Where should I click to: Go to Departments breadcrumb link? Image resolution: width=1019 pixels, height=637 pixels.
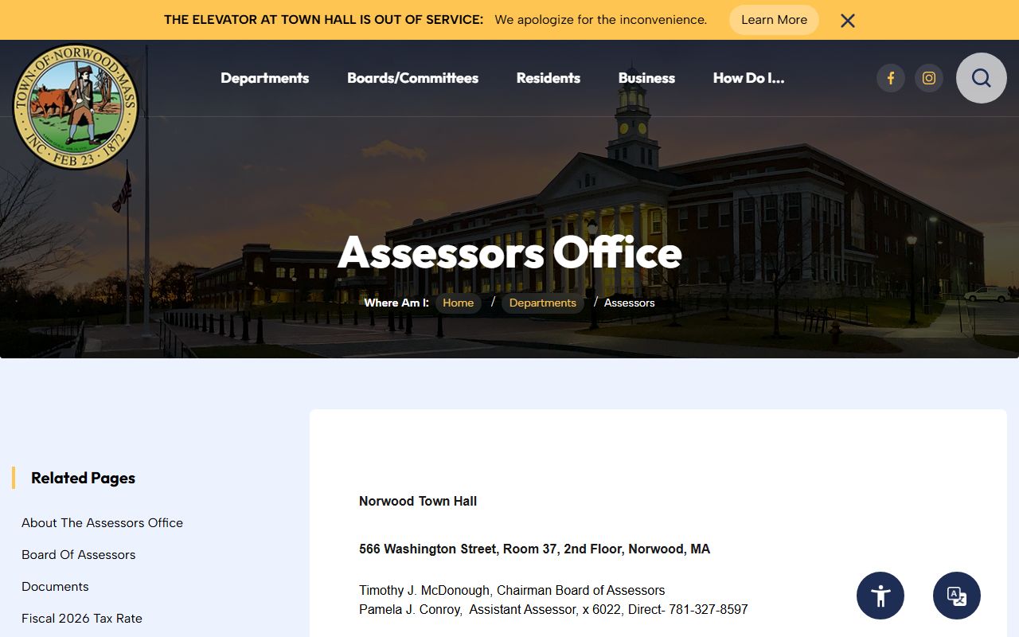543,303
